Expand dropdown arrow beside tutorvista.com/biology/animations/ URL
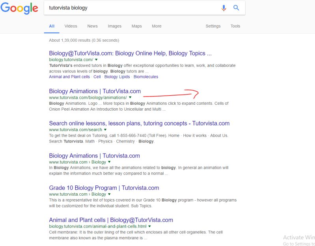 [130, 98]
